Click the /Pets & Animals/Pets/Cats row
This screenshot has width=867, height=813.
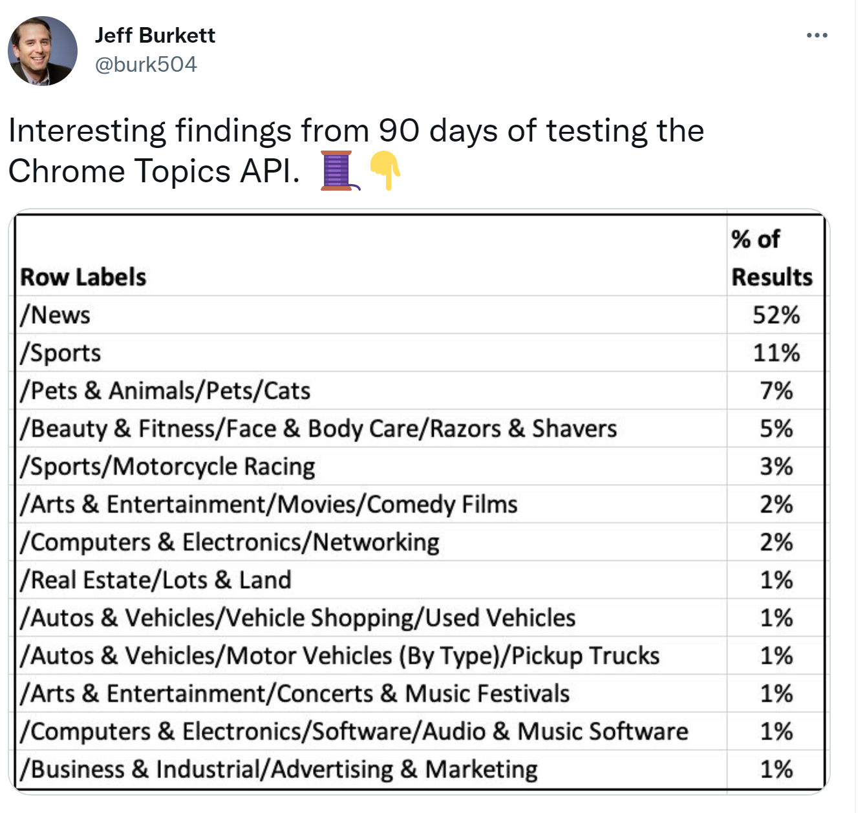166,391
